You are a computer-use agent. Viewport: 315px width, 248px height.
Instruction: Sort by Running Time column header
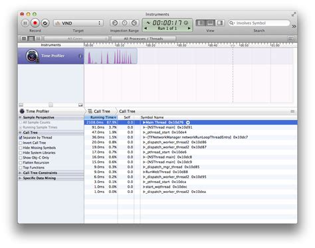point(101,117)
